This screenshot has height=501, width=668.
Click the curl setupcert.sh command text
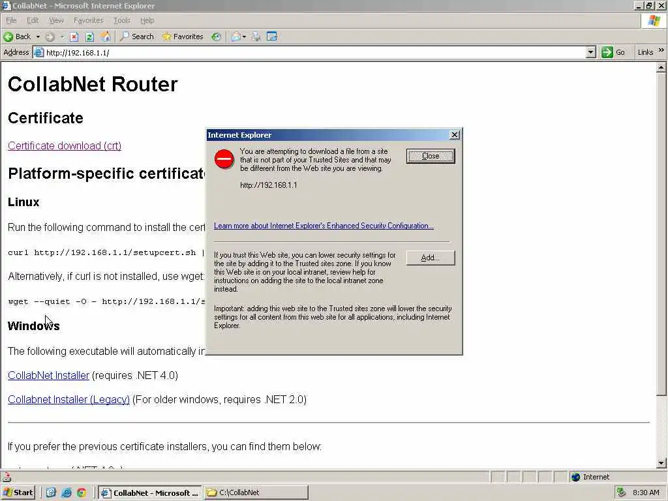pyautogui.click(x=106, y=252)
